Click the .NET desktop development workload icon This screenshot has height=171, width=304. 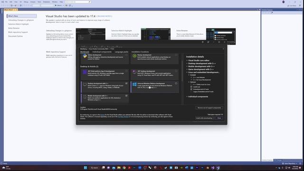[x=134, y=72]
